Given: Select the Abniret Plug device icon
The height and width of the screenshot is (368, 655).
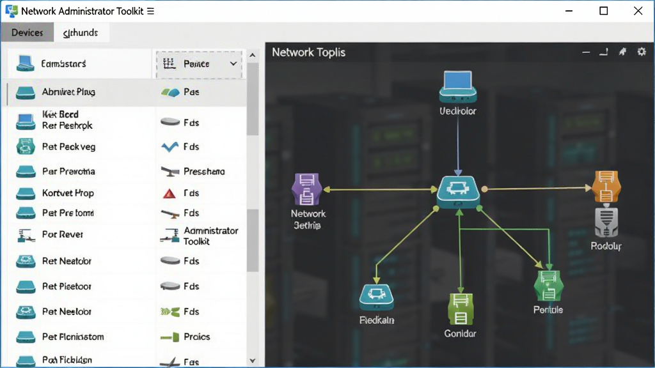Looking at the screenshot, I should [x=26, y=92].
